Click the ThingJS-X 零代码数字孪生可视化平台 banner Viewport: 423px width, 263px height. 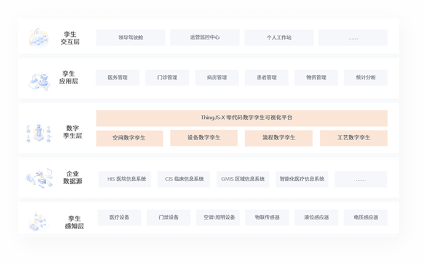(242, 118)
